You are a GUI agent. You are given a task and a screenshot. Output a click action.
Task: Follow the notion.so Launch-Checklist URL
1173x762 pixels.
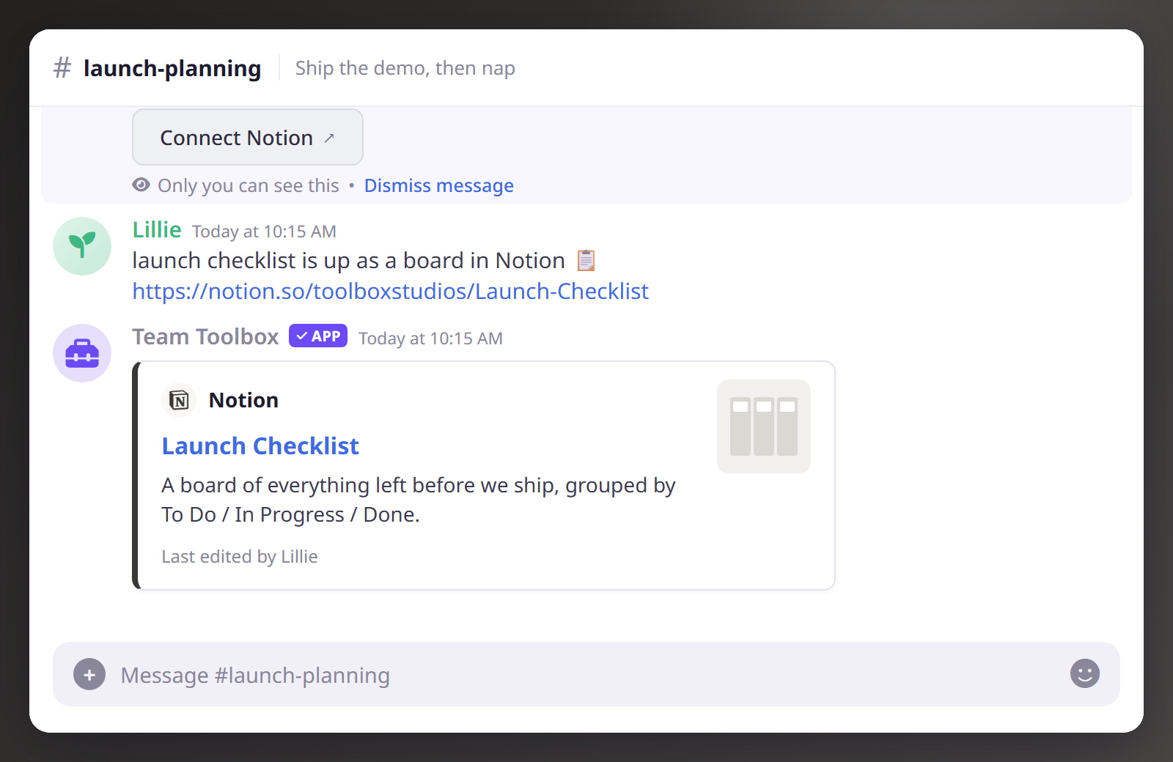pyautogui.click(x=390, y=291)
